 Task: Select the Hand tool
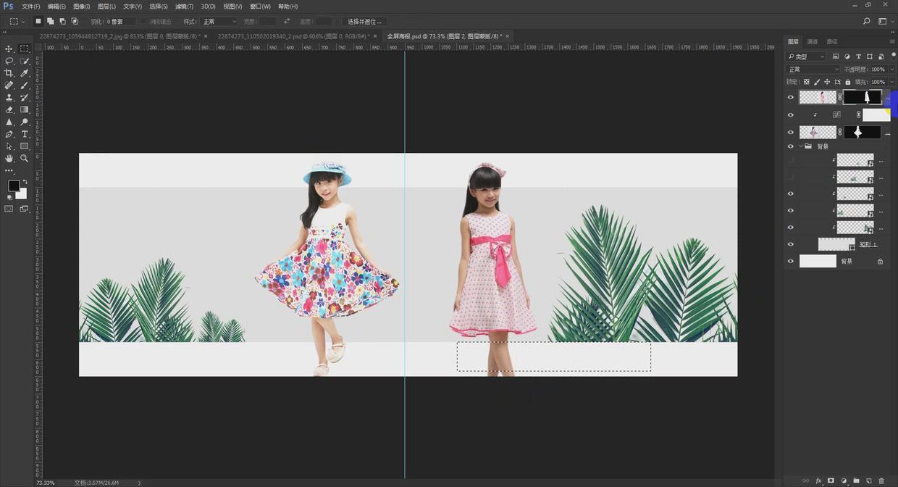point(9,158)
